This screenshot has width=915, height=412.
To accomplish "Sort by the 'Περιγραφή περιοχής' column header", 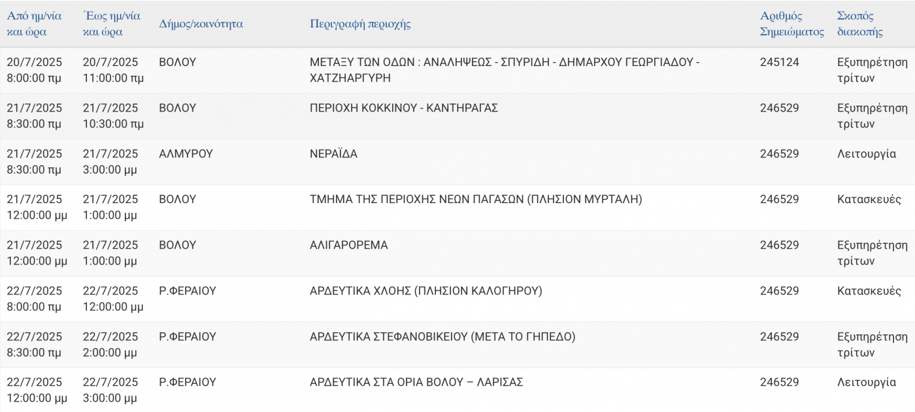I will coord(360,24).
